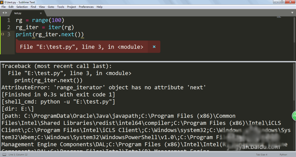
Task: Click the 'print' keyword on line 3
Action: coord(24,34)
